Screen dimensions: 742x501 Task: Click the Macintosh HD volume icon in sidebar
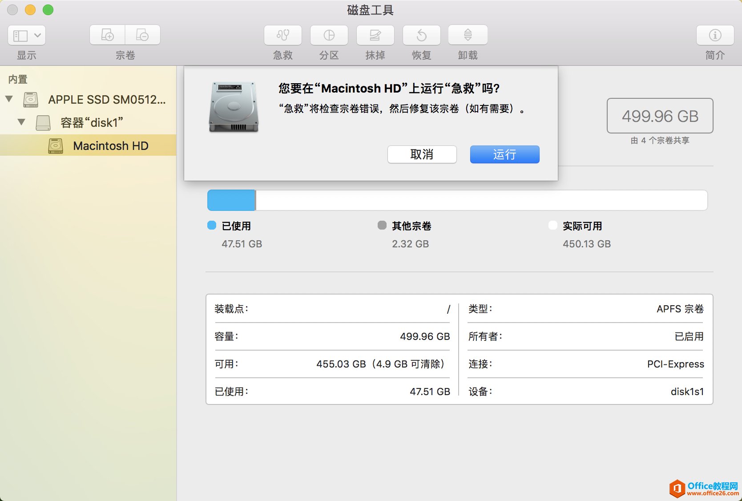click(56, 146)
